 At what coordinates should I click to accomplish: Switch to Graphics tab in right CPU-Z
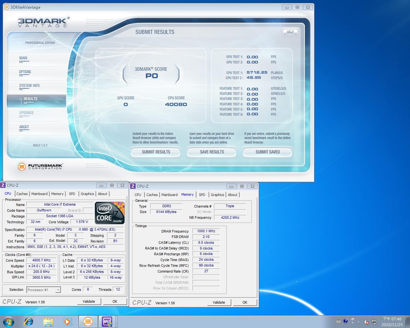pyautogui.click(x=217, y=195)
